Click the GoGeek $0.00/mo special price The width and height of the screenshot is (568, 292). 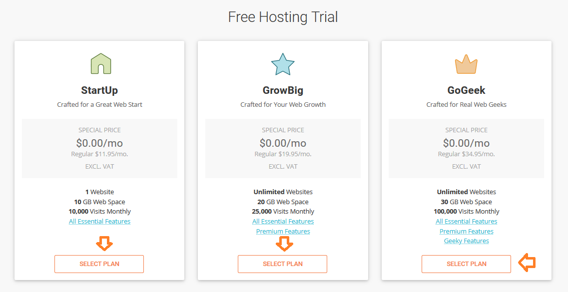click(466, 143)
